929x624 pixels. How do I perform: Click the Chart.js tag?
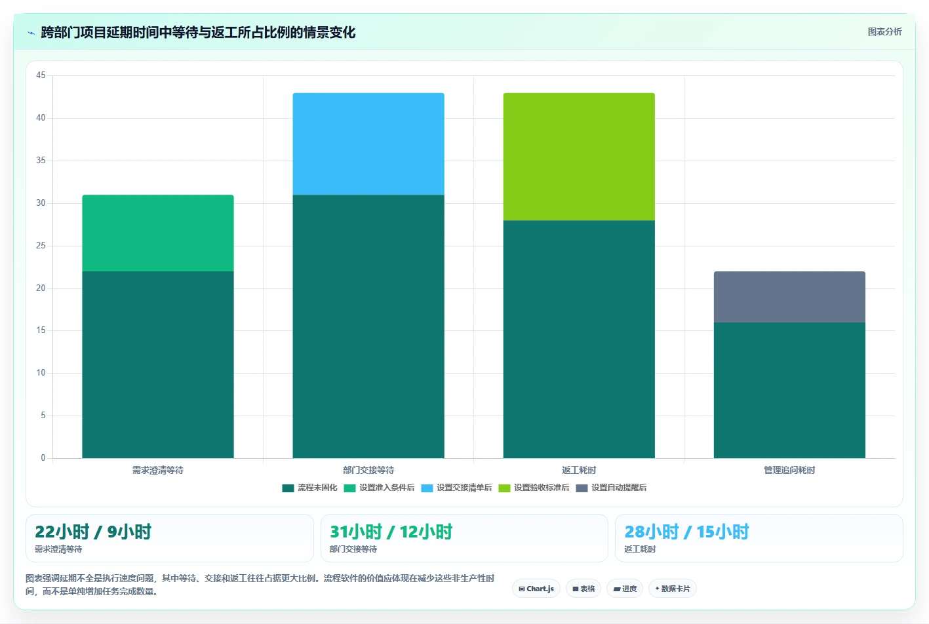coord(536,589)
